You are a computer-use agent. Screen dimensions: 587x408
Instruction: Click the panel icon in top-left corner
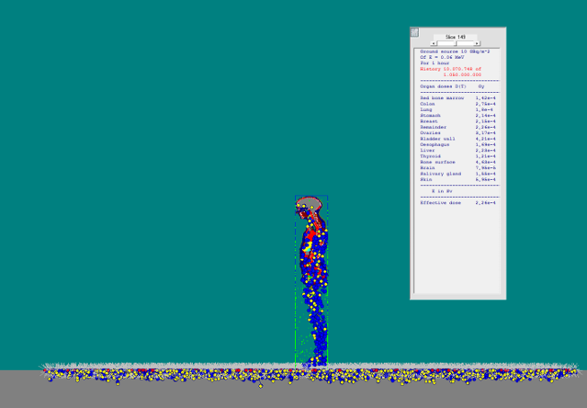(x=414, y=32)
